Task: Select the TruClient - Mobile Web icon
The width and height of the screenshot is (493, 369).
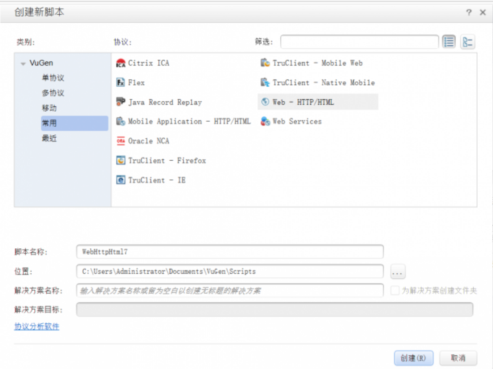Action: [265, 63]
